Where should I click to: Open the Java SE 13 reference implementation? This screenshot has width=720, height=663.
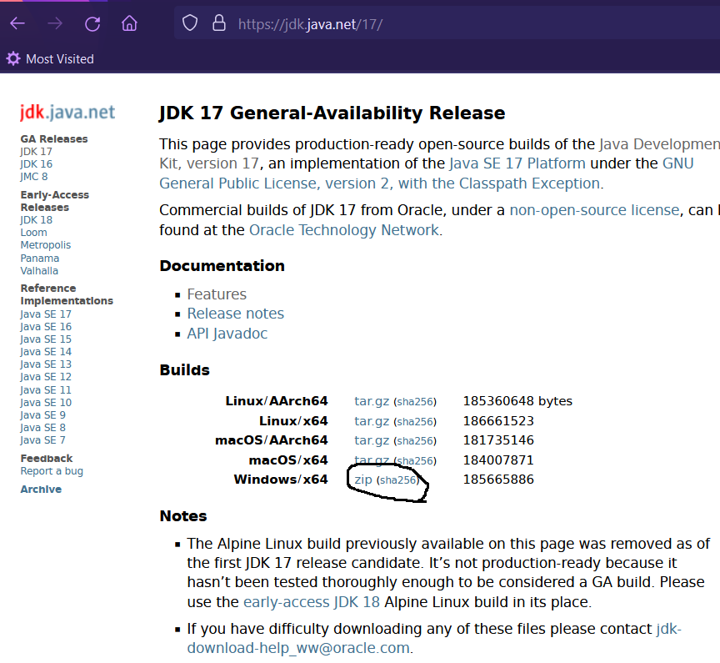tap(46, 364)
